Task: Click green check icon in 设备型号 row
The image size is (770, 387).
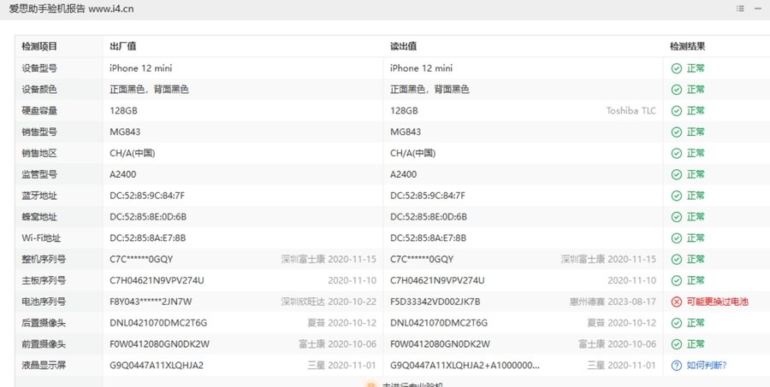Action: coord(676,68)
